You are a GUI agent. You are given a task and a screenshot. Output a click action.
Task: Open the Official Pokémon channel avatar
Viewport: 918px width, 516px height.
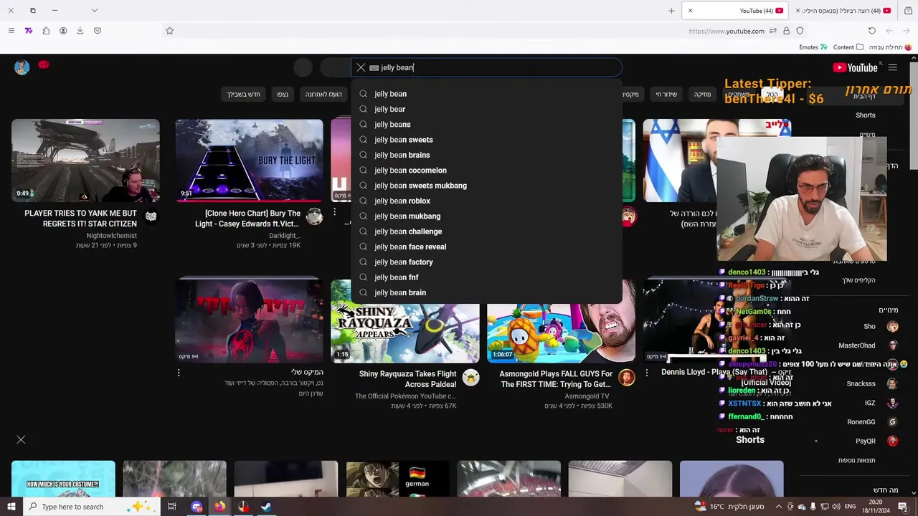(470, 378)
